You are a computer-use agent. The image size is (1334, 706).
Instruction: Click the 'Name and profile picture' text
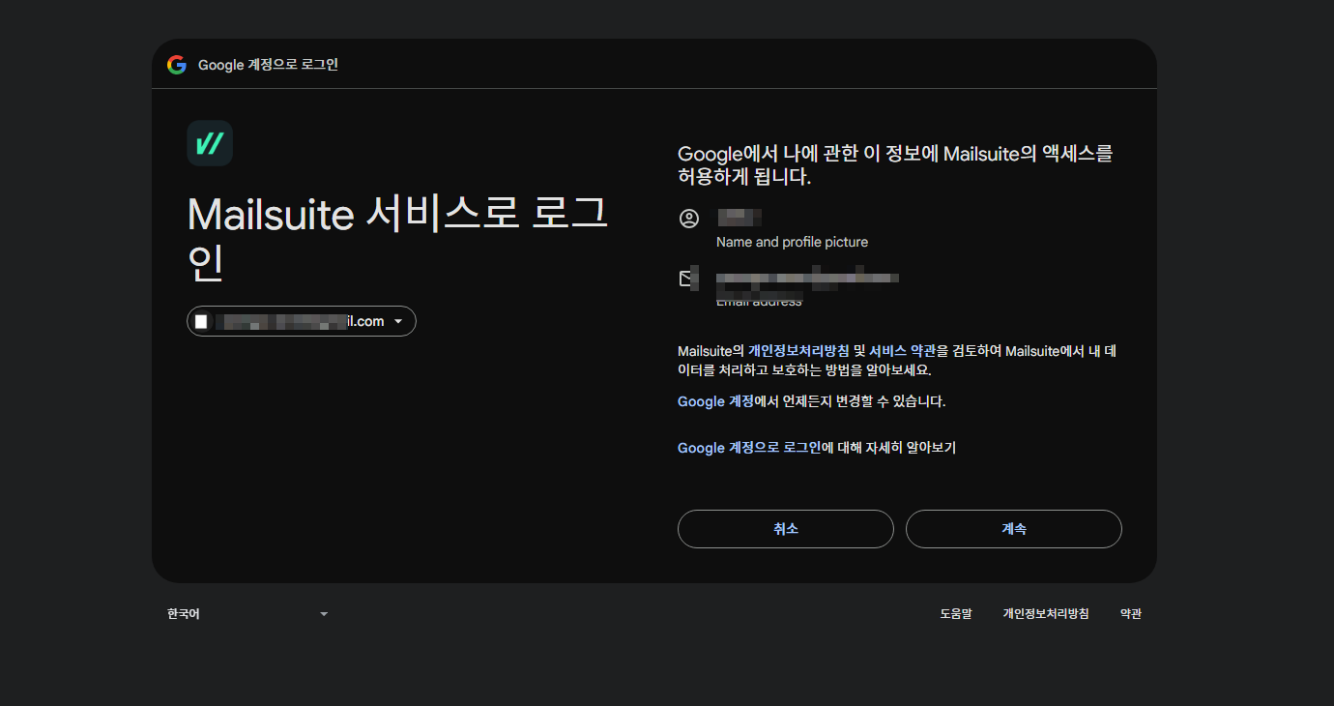792,242
